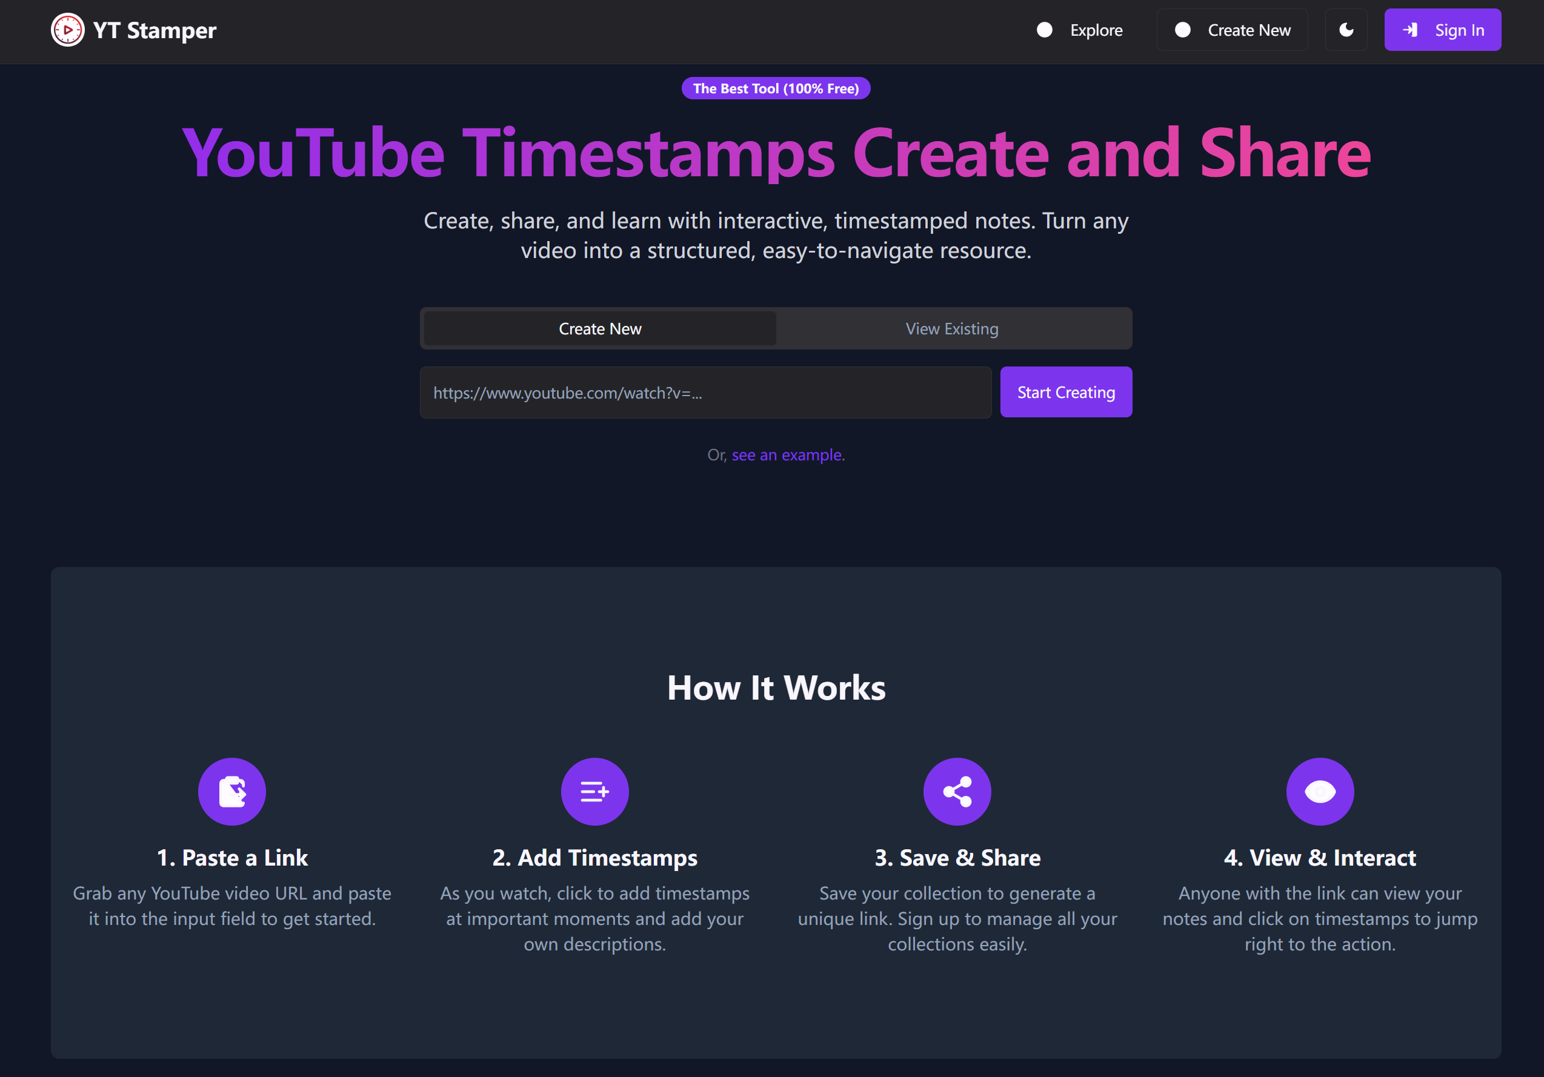Toggle dark mode with the moon icon
The height and width of the screenshot is (1077, 1544).
point(1346,30)
